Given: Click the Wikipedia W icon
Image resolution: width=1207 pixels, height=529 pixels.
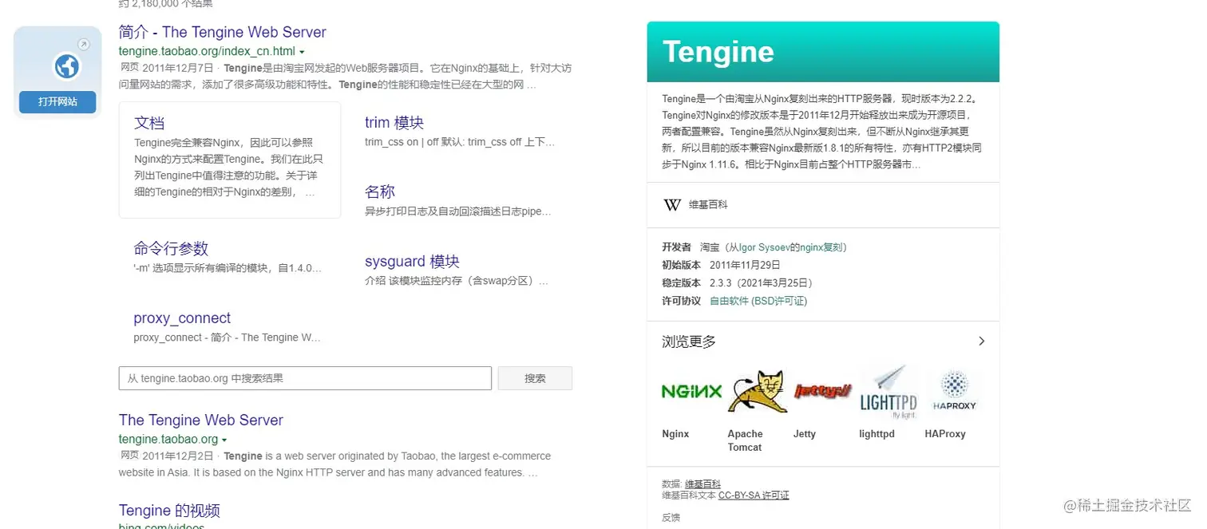Looking at the screenshot, I should pos(672,205).
